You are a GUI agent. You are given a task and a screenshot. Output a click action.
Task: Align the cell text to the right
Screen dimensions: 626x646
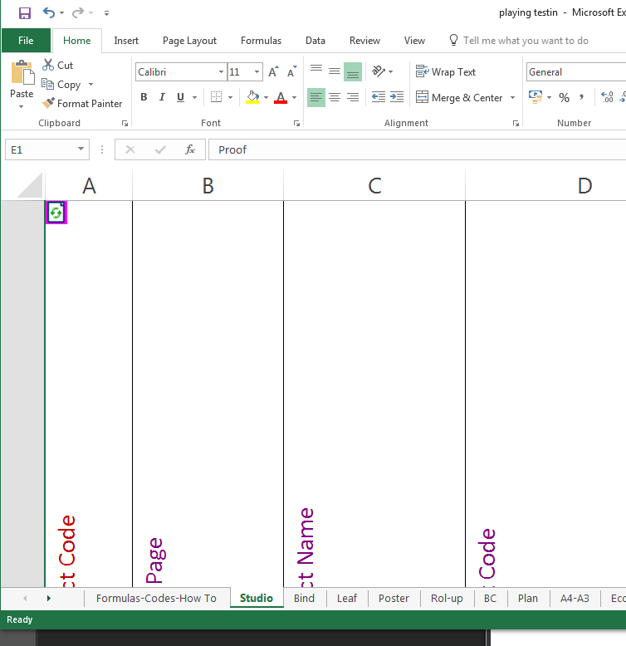(x=353, y=97)
